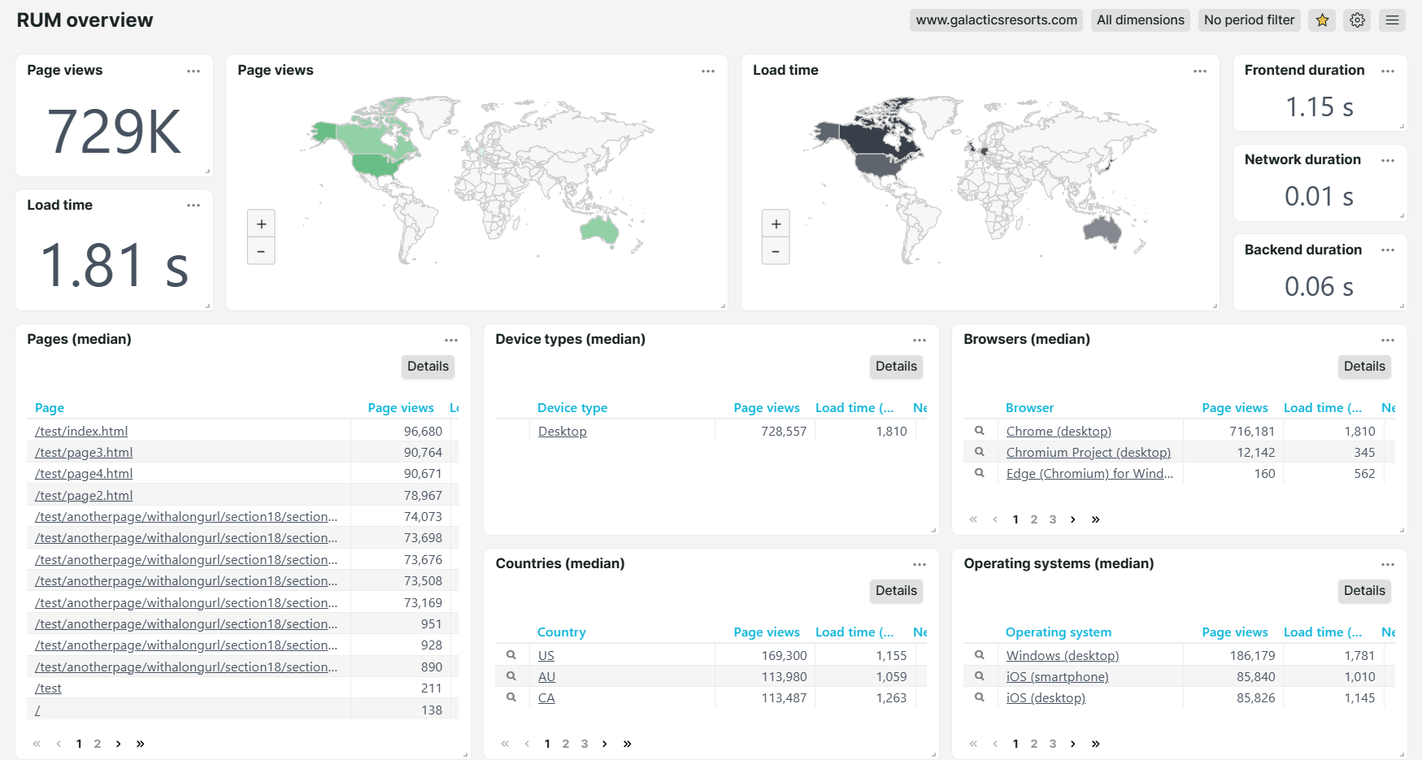
Task: Open dashboard settings gear icon
Action: [1357, 20]
